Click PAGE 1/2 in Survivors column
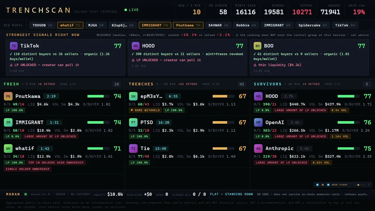 click(333, 84)
